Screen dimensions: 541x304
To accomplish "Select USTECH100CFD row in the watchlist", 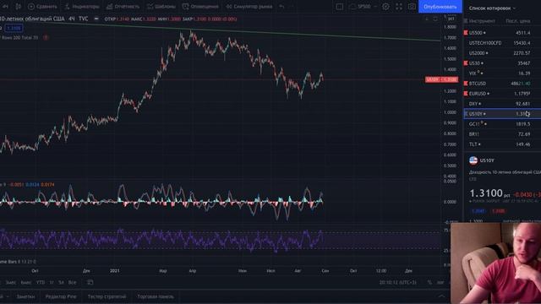I will (502, 43).
